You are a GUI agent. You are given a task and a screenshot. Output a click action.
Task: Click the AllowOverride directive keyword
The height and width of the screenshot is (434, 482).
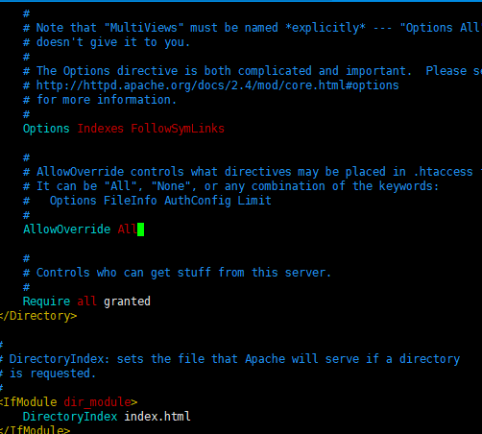[x=66, y=229]
